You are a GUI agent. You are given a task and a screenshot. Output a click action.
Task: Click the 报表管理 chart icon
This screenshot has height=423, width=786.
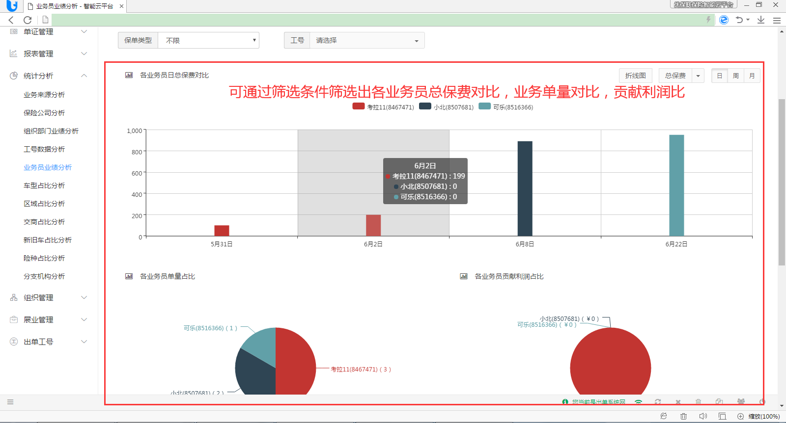pos(14,53)
